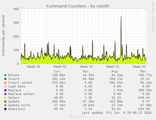The width and height of the screenshot is (156, 120).
Task: Click the green Delete legend swatch
Action: 5,75
